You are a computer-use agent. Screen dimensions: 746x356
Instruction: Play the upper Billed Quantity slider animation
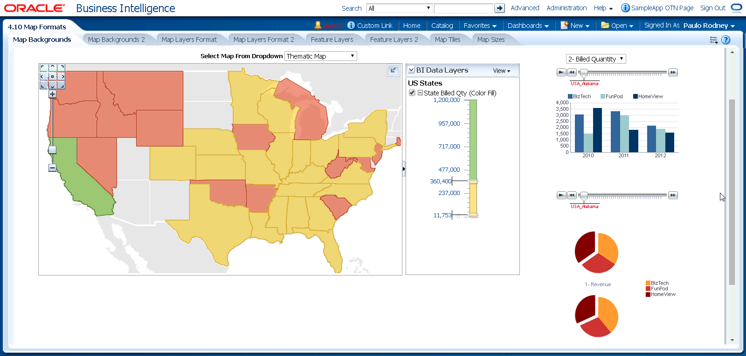pos(561,72)
